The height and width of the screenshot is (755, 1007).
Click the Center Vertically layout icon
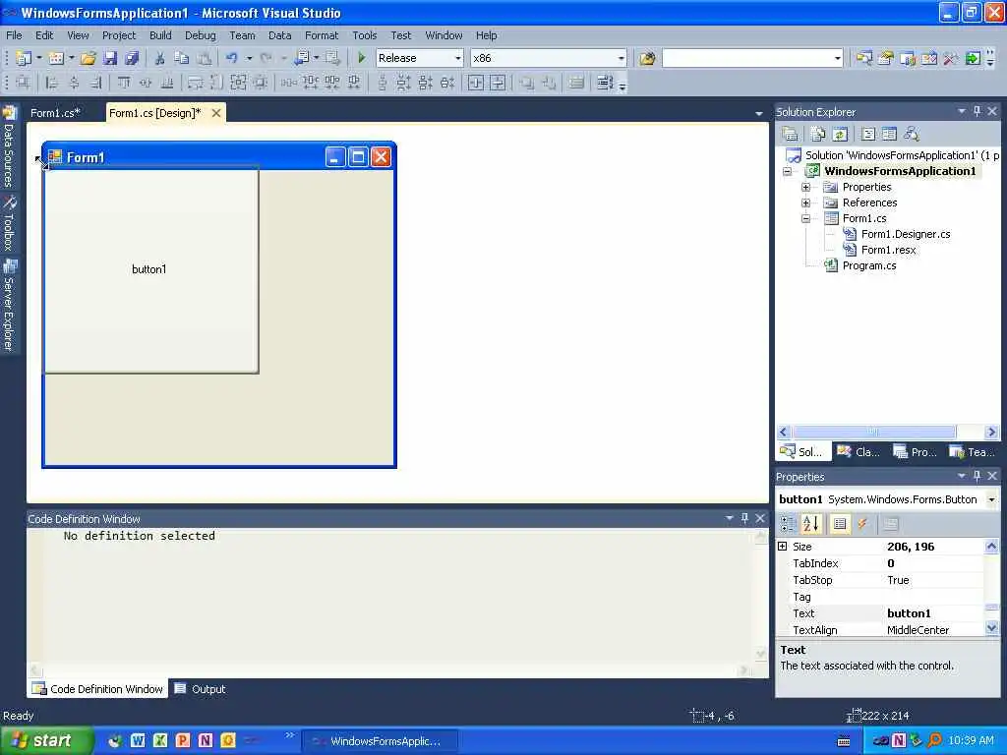pyautogui.click(x=498, y=83)
